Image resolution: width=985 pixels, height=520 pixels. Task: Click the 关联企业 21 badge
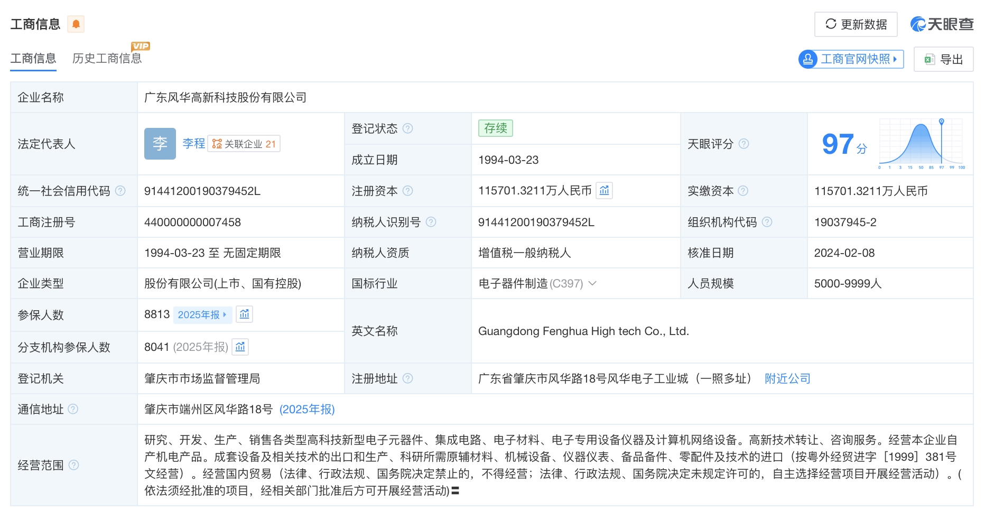point(244,144)
